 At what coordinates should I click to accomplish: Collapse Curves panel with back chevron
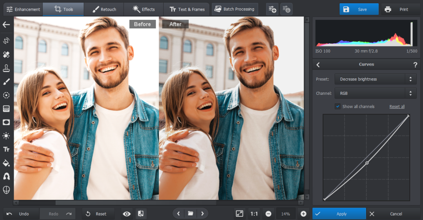pos(318,65)
